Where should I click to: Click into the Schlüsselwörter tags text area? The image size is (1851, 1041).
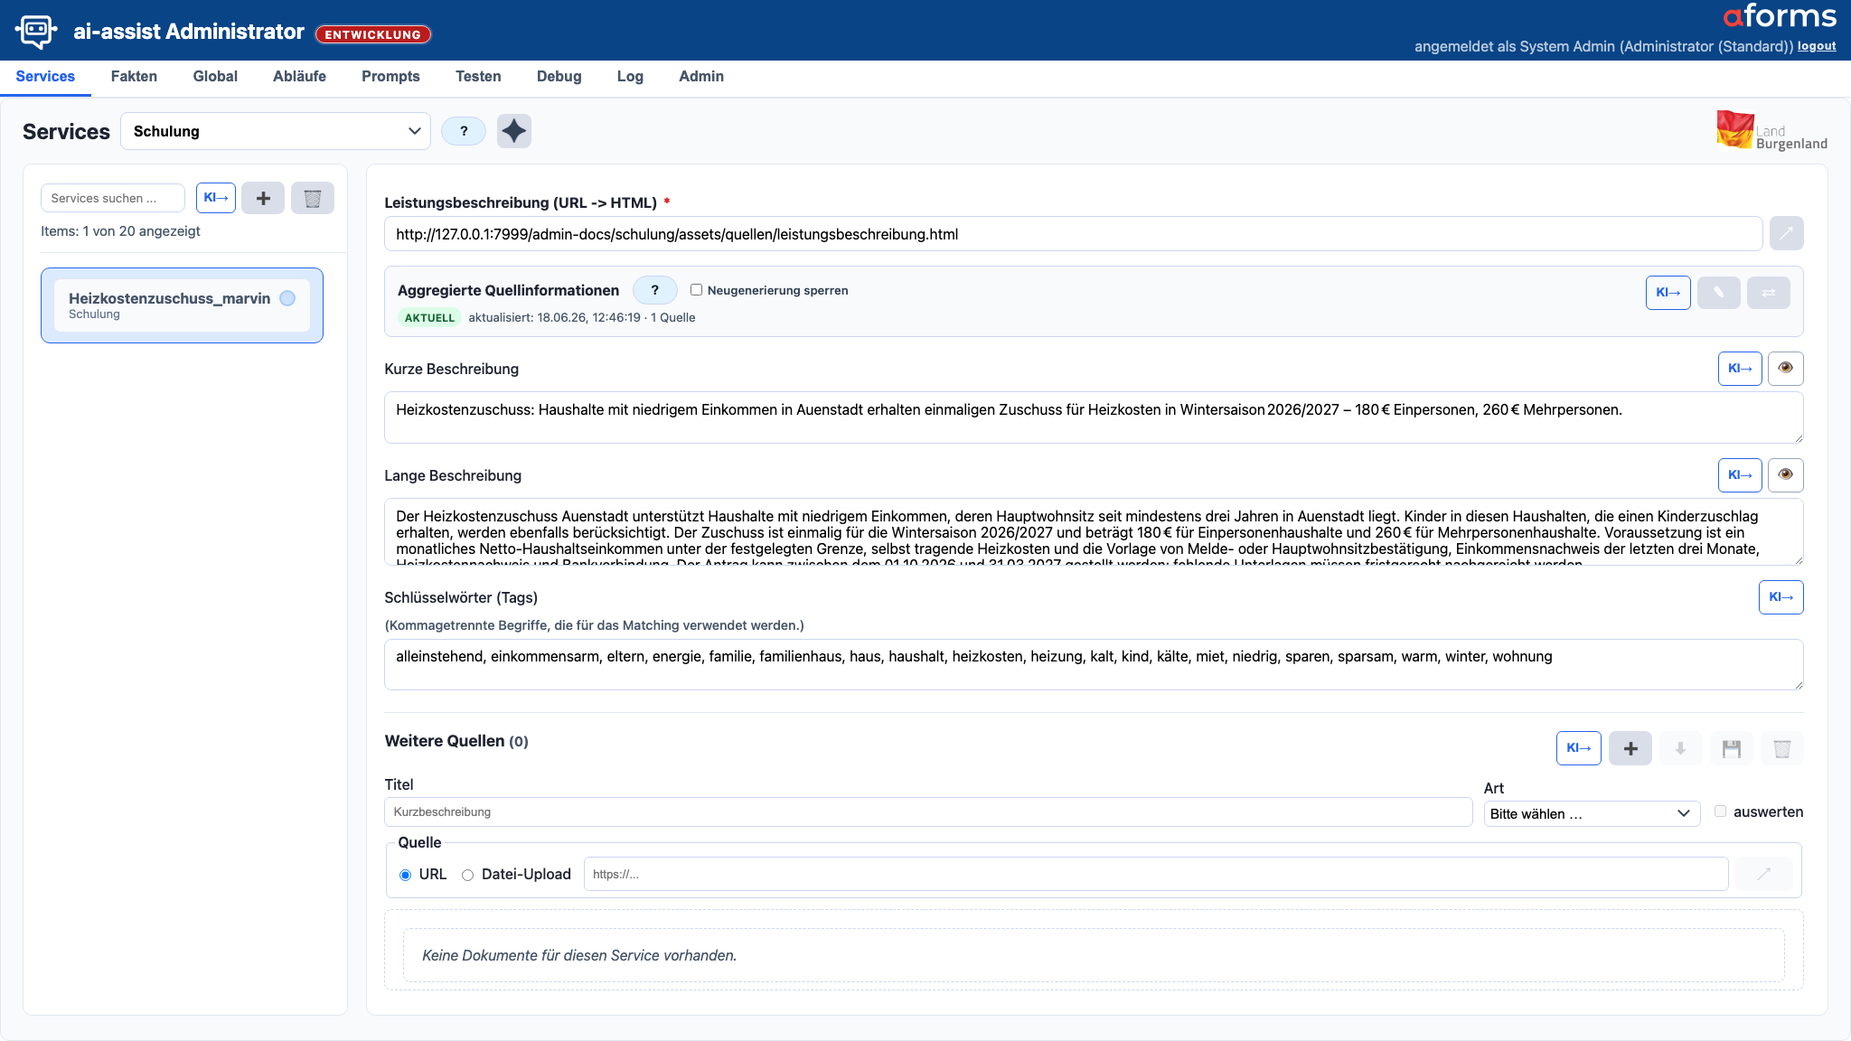(1094, 665)
